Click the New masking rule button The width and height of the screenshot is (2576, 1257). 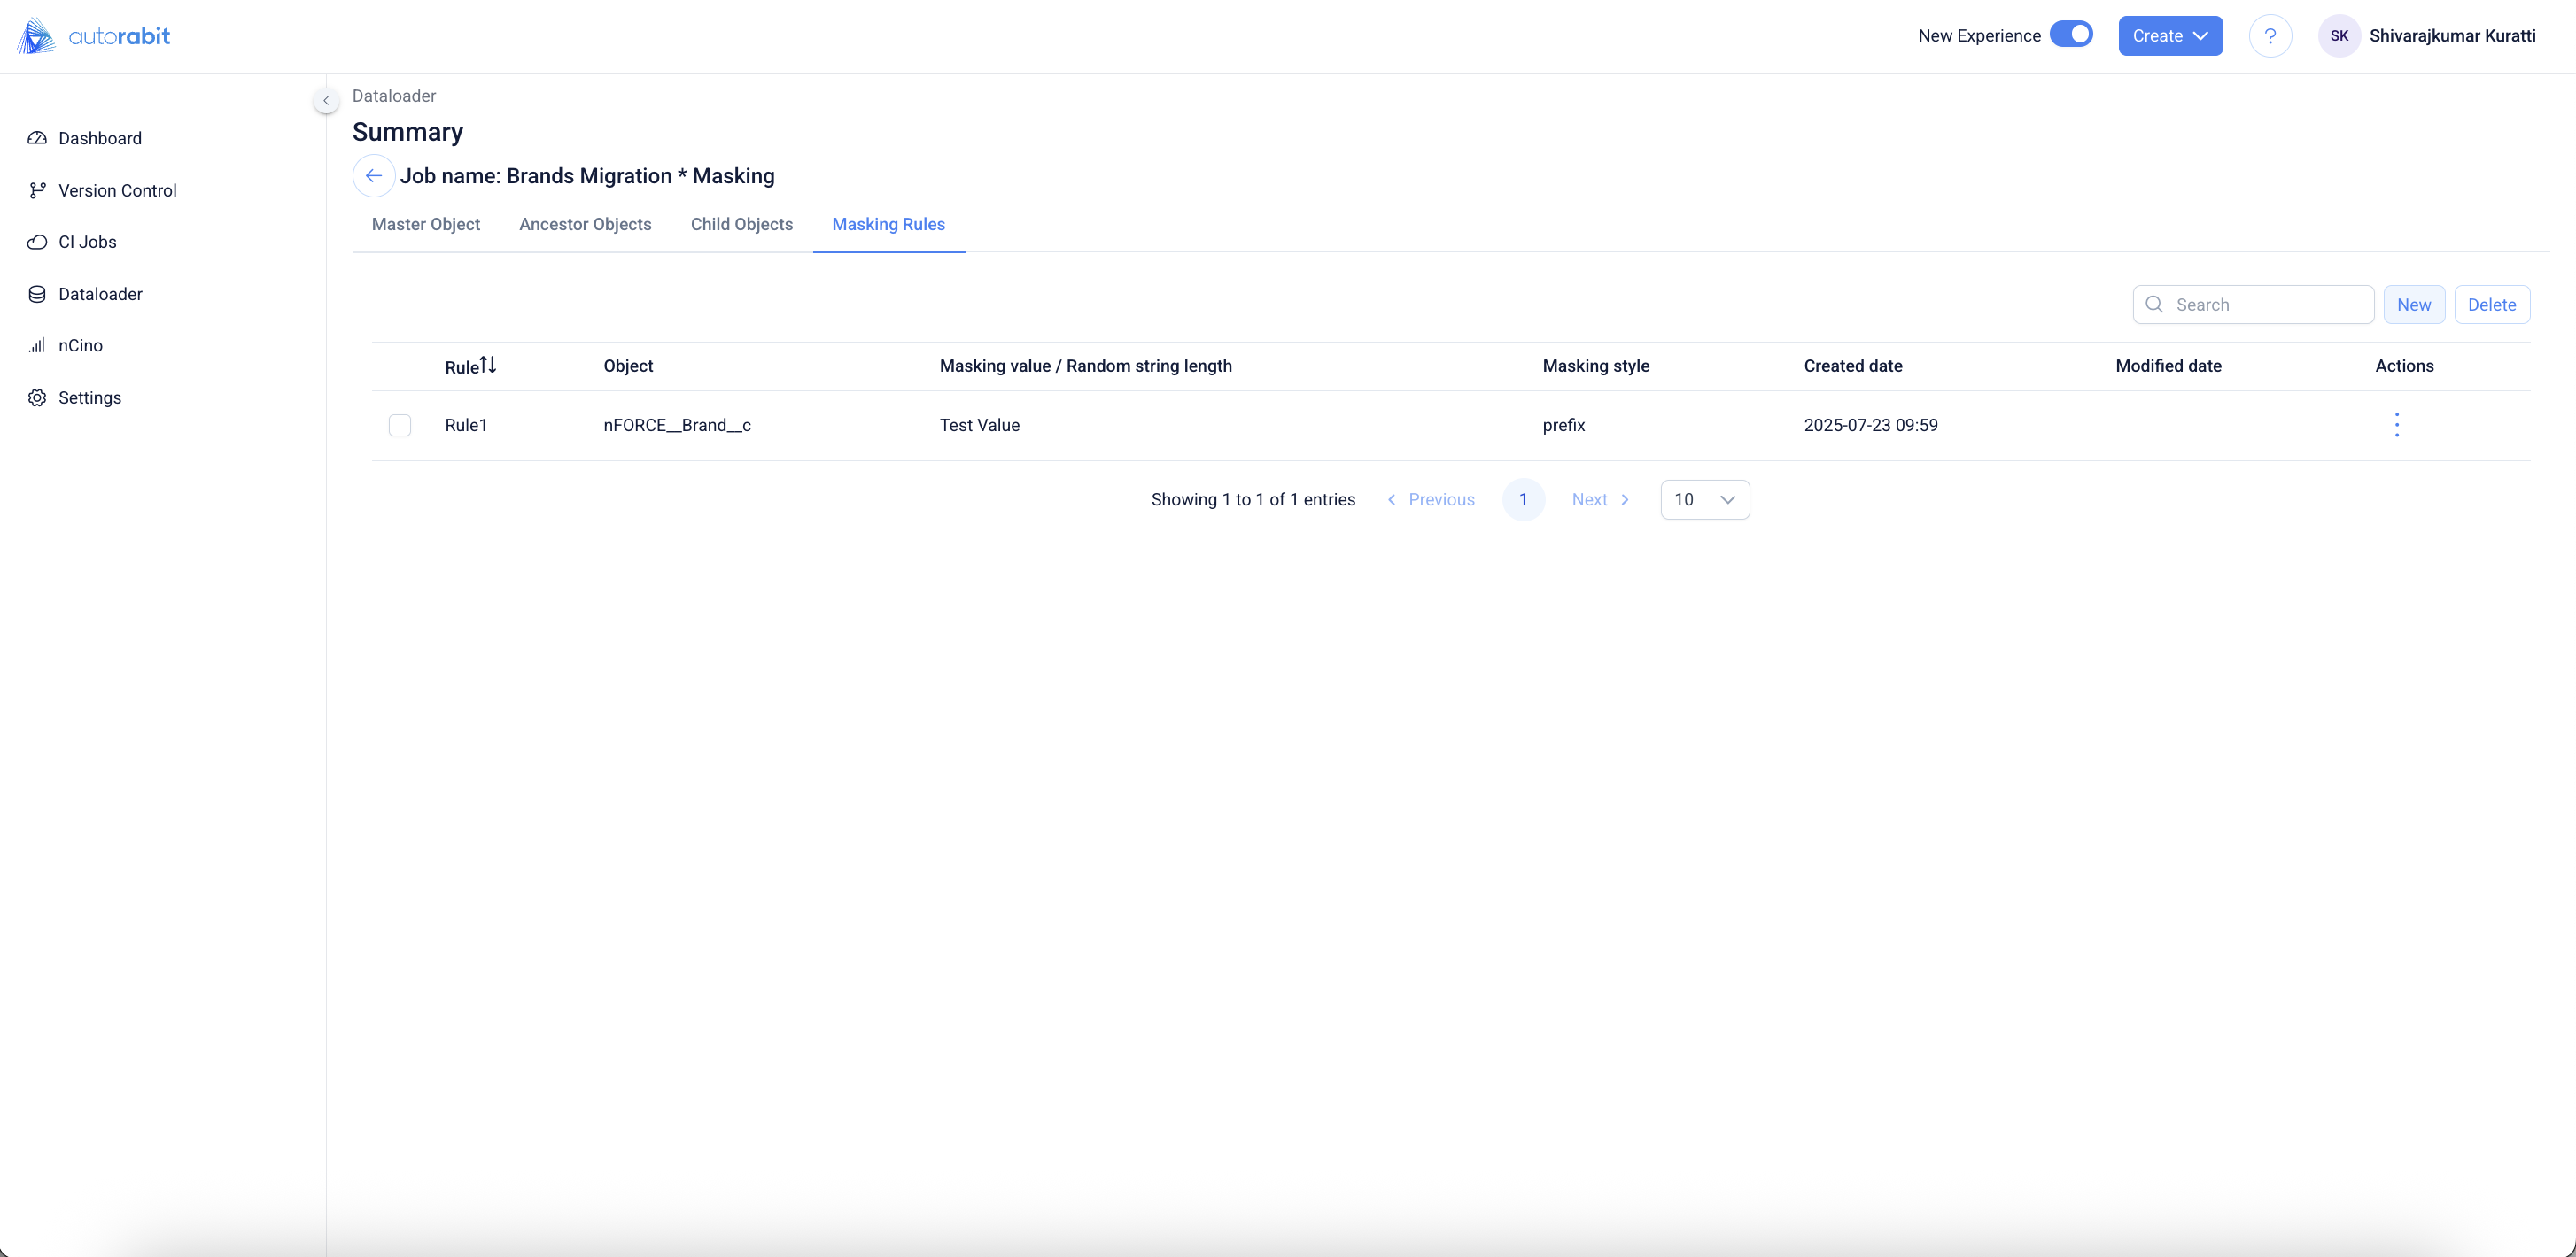2413,305
